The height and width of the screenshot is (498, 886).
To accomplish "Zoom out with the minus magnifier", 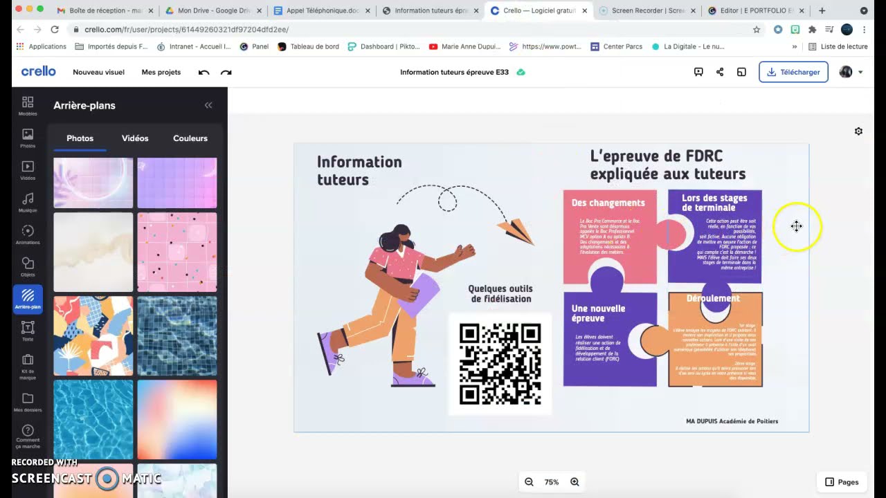I will pos(530,482).
